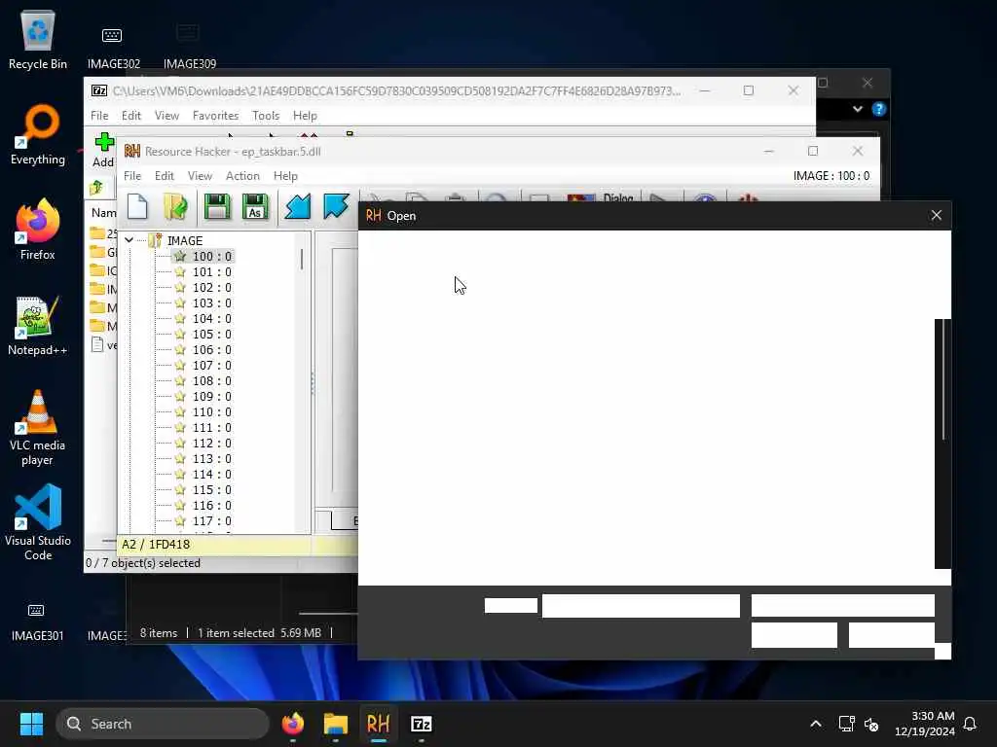
Task: Select the IMAGE302 desktop file
Action: 113,49
